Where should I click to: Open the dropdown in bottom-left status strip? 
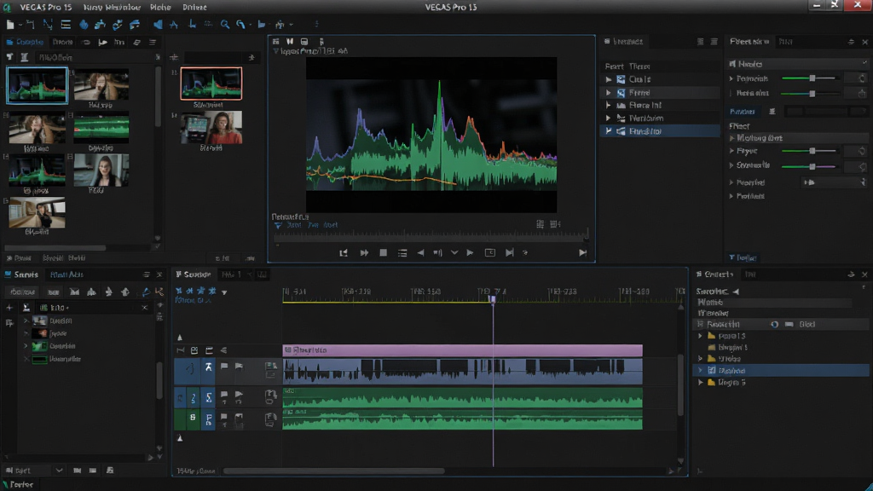(x=59, y=471)
